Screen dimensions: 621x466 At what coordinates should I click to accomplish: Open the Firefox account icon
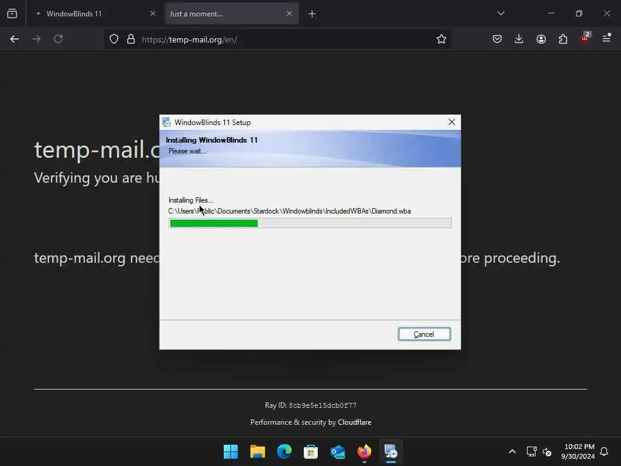[x=541, y=39]
